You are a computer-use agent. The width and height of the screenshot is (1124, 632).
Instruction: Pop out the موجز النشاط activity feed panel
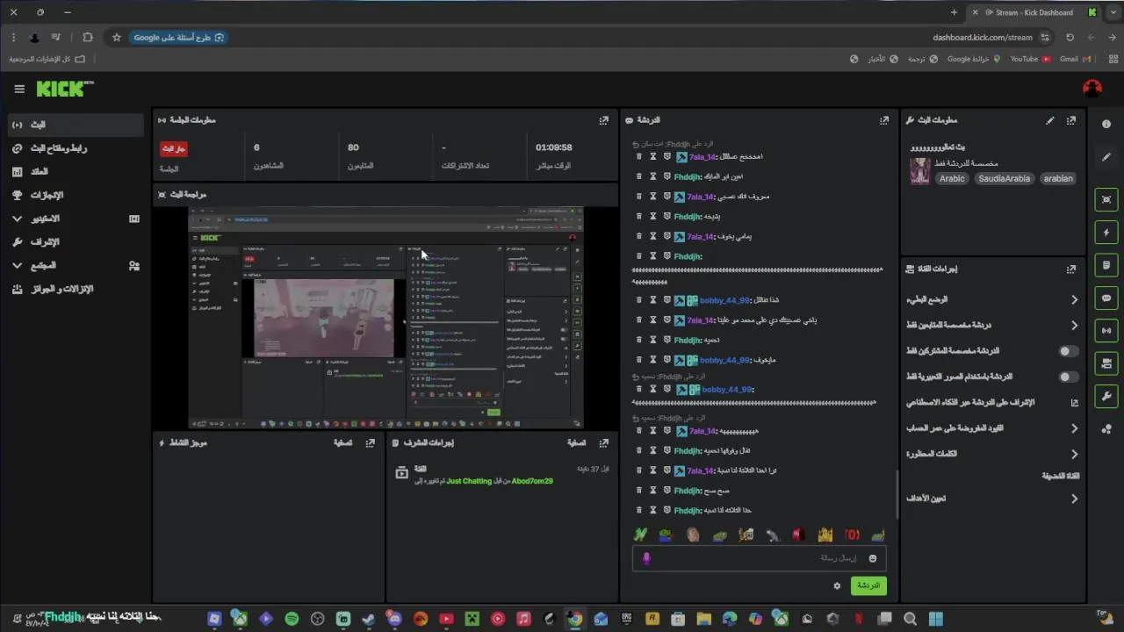(x=371, y=443)
